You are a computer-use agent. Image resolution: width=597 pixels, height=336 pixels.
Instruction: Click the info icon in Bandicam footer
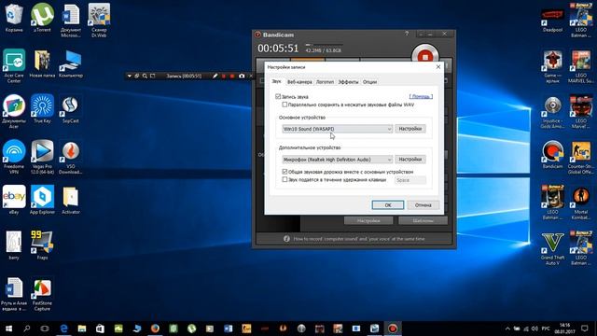(x=286, y=239)
